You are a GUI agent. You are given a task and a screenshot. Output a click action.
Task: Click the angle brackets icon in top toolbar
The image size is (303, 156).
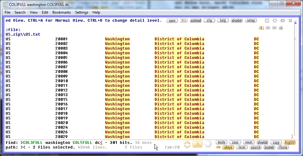click(283, 20)
